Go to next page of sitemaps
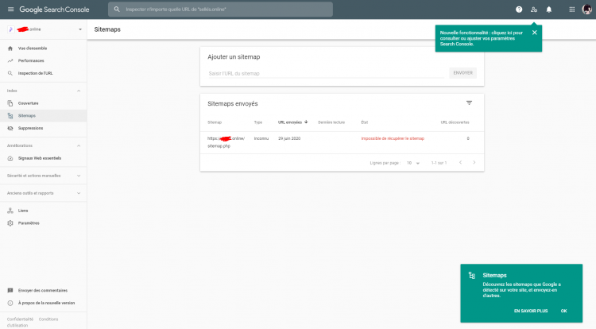Screen dimensions: 596x329 (x=474, y=162)
